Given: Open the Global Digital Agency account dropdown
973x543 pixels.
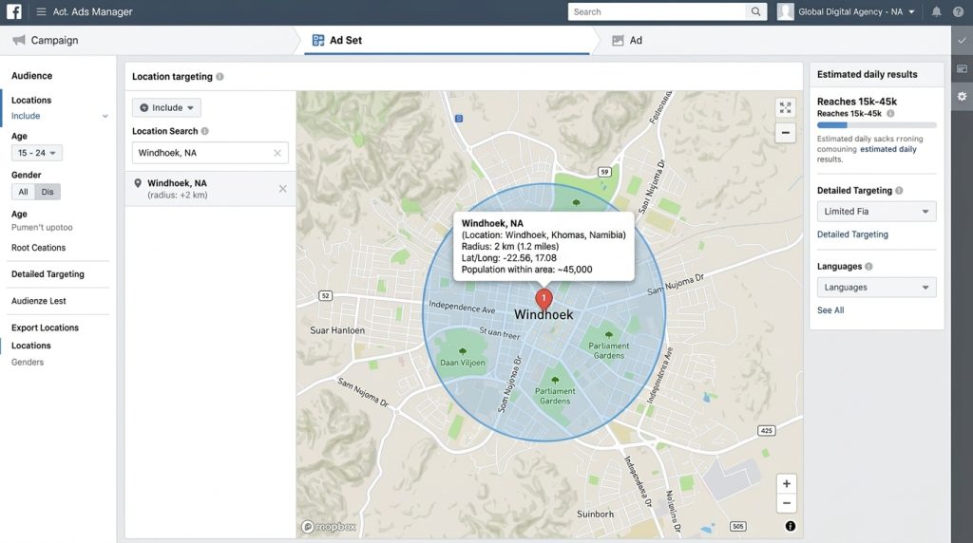Looking at the screenshot, I should click(x=856, y=11).
